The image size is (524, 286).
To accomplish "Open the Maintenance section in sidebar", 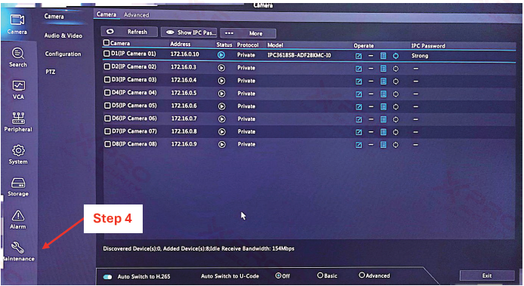I will [x=17, y=251].
